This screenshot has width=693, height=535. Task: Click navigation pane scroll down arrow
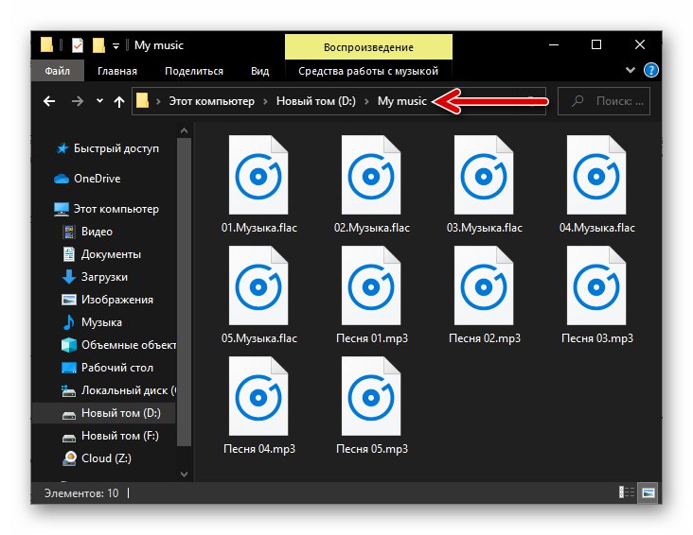185,475
